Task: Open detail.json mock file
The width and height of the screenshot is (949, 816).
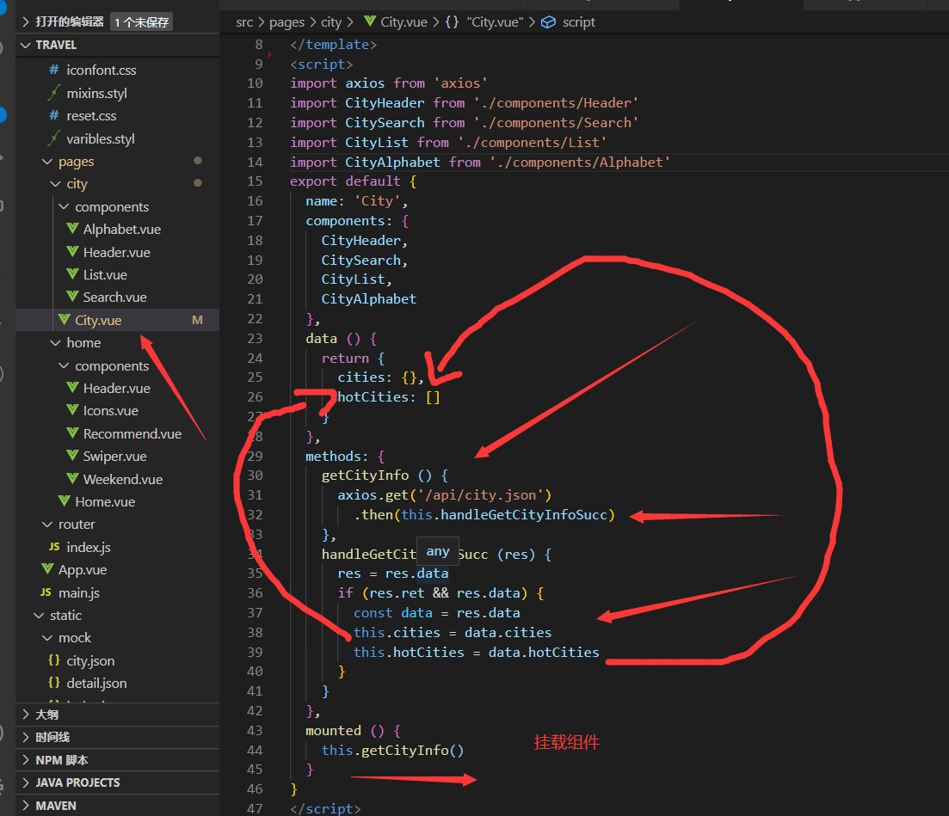Action: (97, 683)
